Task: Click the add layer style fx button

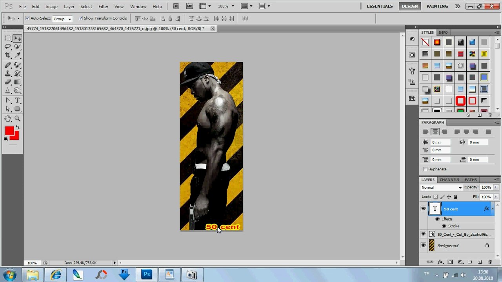Action: tap(440, 262)
